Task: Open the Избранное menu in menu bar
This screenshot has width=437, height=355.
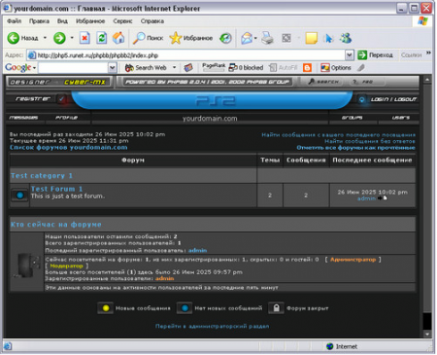Action: pyautogui.click(x=90, y=21)
